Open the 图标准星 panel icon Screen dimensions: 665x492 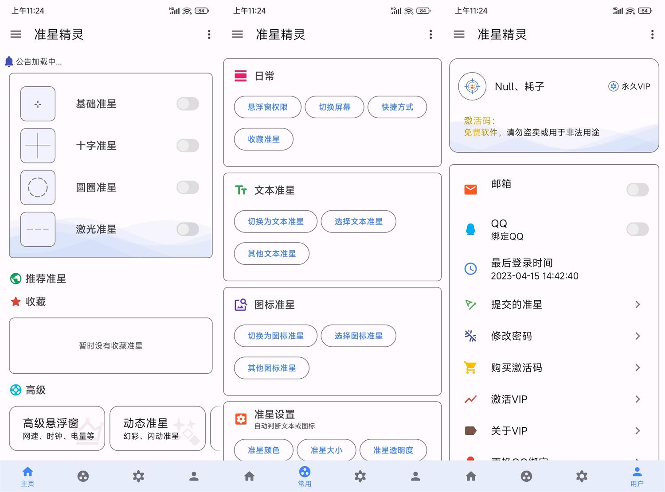[x=240, y=304]
